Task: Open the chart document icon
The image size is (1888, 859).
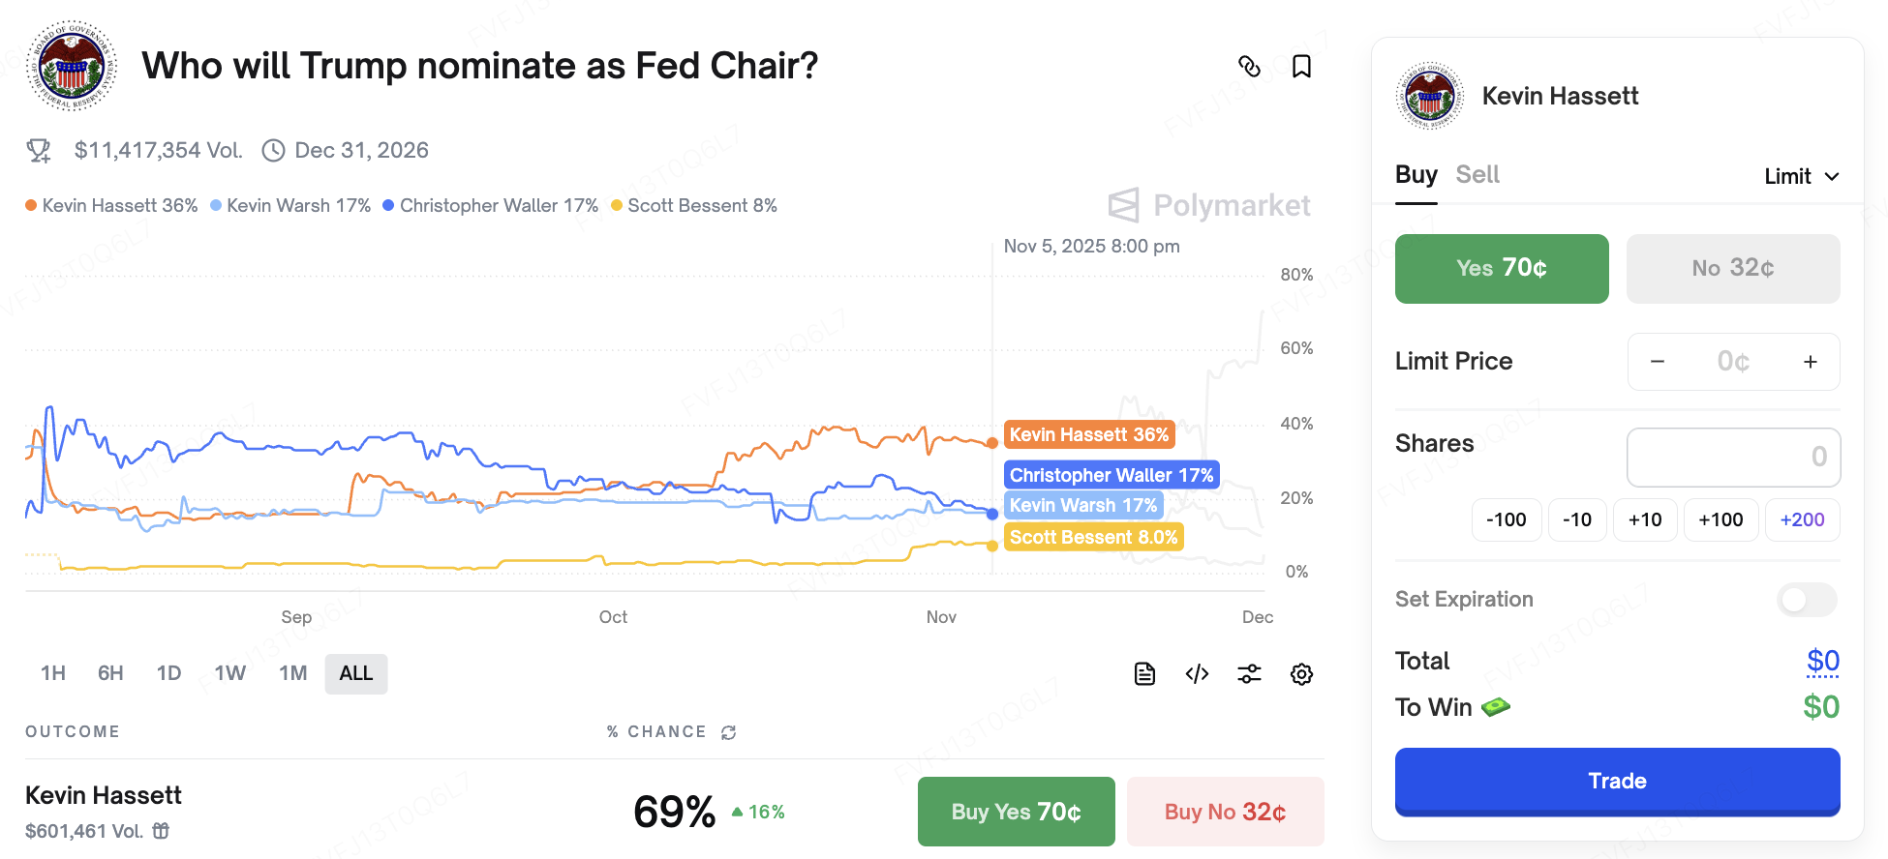Action: (x=1144, y=674)
